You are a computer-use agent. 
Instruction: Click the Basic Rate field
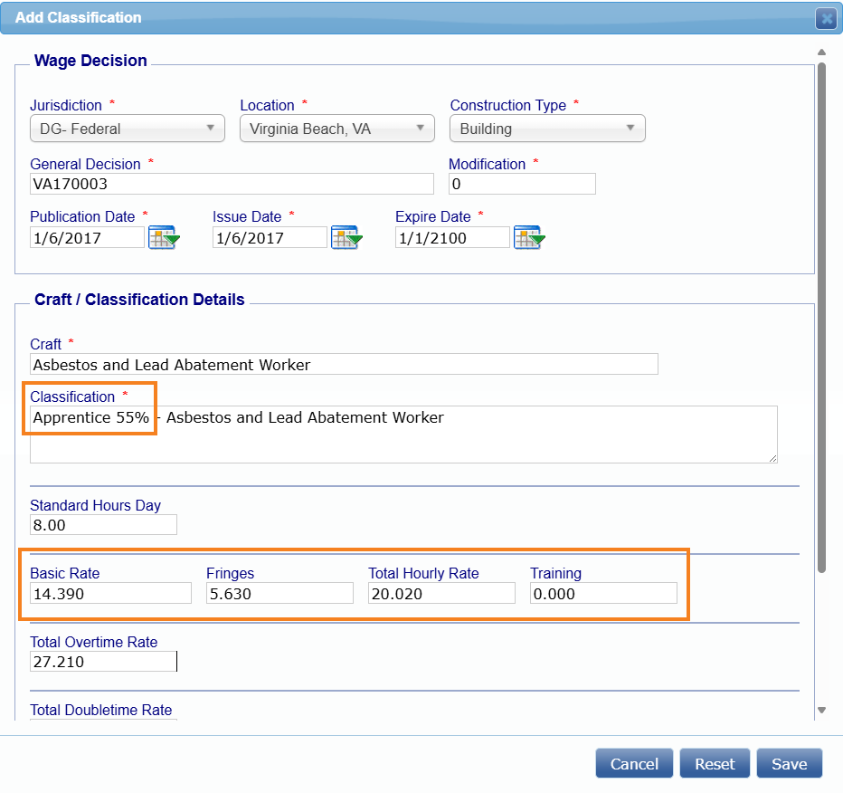click(x=110, y=594)
